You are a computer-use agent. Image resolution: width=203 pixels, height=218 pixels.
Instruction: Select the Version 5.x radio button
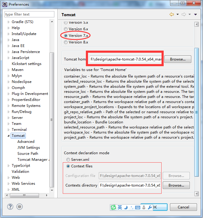(66, 22)
